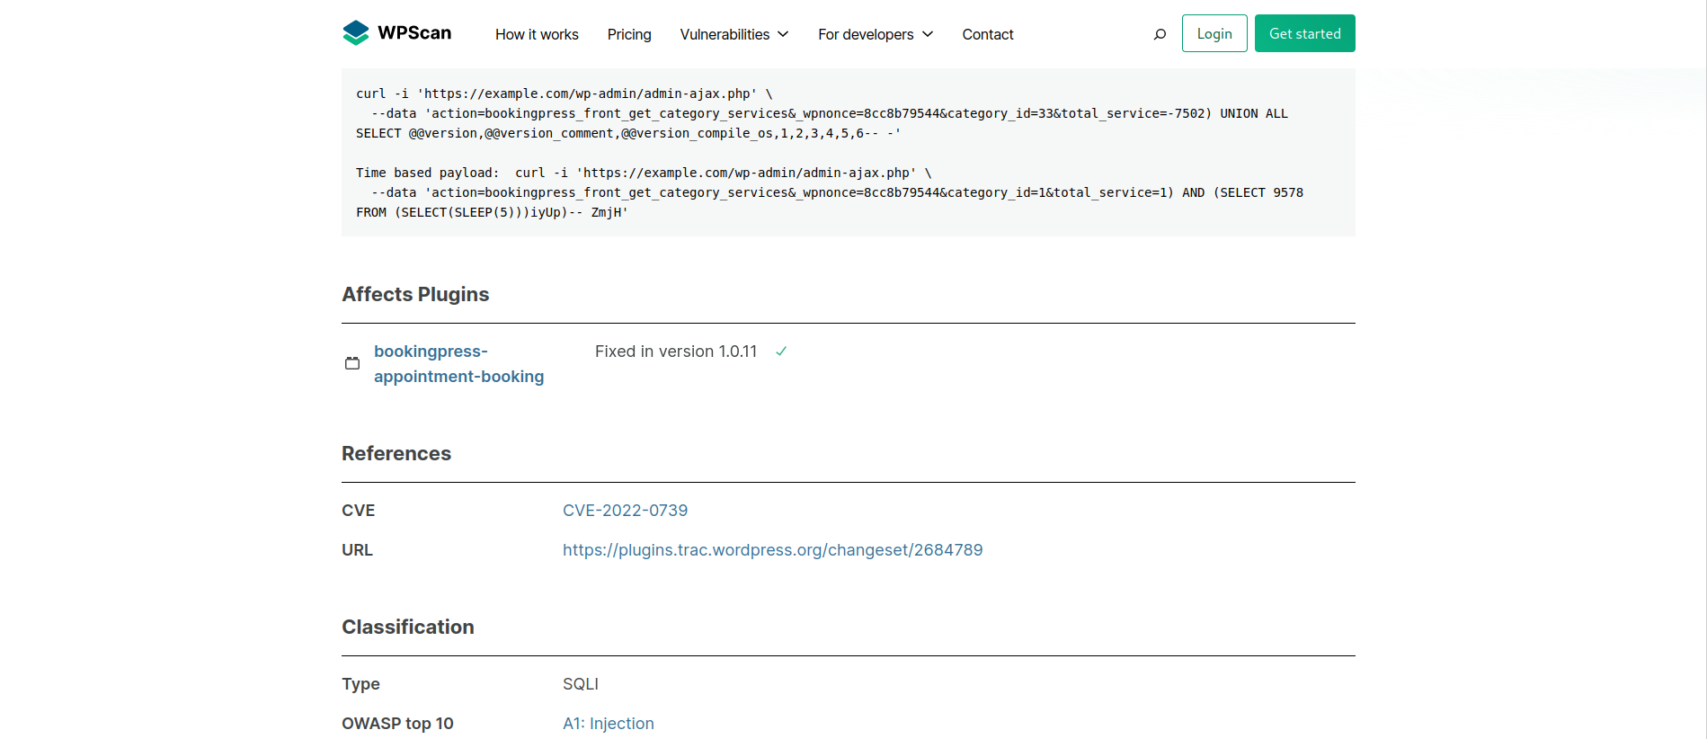Click the Login button
Viewport: 1707px width, 739px height.
pyautogui.click(x=1214, y=33)
